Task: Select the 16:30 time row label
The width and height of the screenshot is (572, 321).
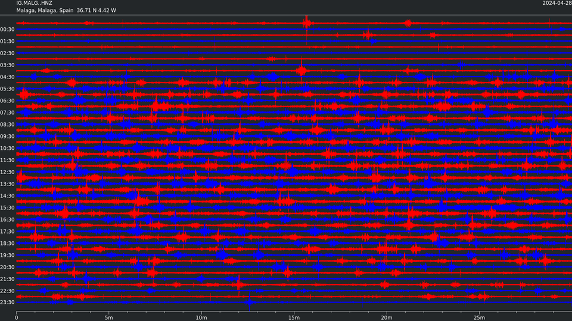Action: pyautogui.click(x=7, y=220)
